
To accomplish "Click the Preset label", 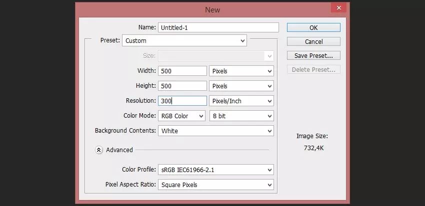I will [x=110, y=40].
